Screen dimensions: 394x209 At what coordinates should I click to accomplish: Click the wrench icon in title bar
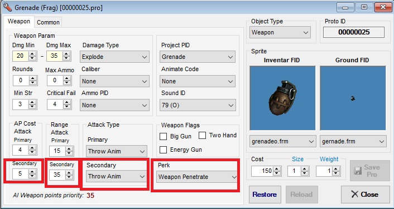click(x=8, y=7)
